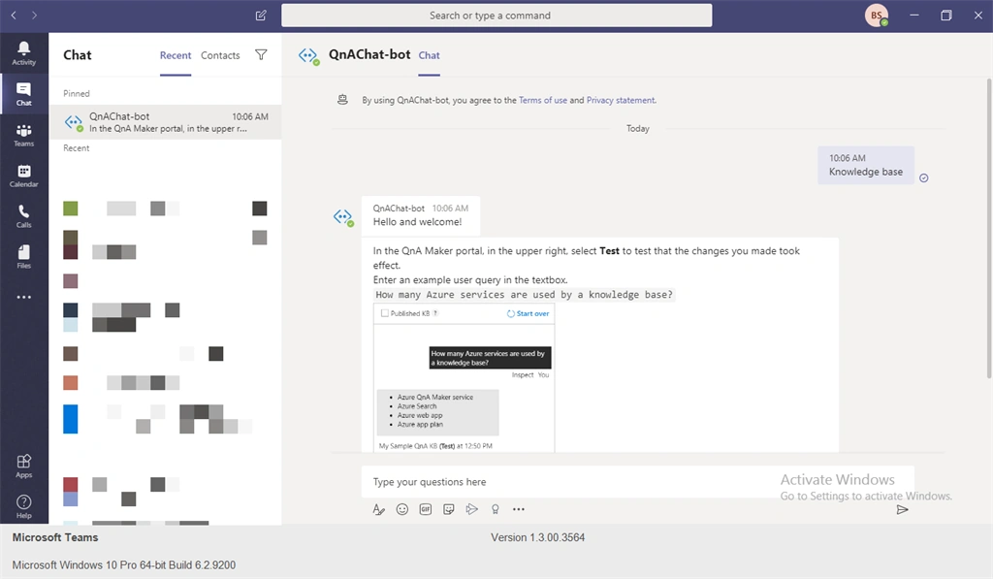The width and height of the screenshot is (993, 579).
Task: Open the Apps store in the sidebar
Action: point(23,466)
